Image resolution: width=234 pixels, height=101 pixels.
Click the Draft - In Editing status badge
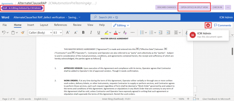coord(22,8)
